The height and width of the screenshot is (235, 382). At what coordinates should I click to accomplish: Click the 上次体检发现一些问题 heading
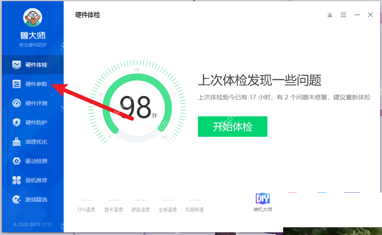[x=260, y=80]
